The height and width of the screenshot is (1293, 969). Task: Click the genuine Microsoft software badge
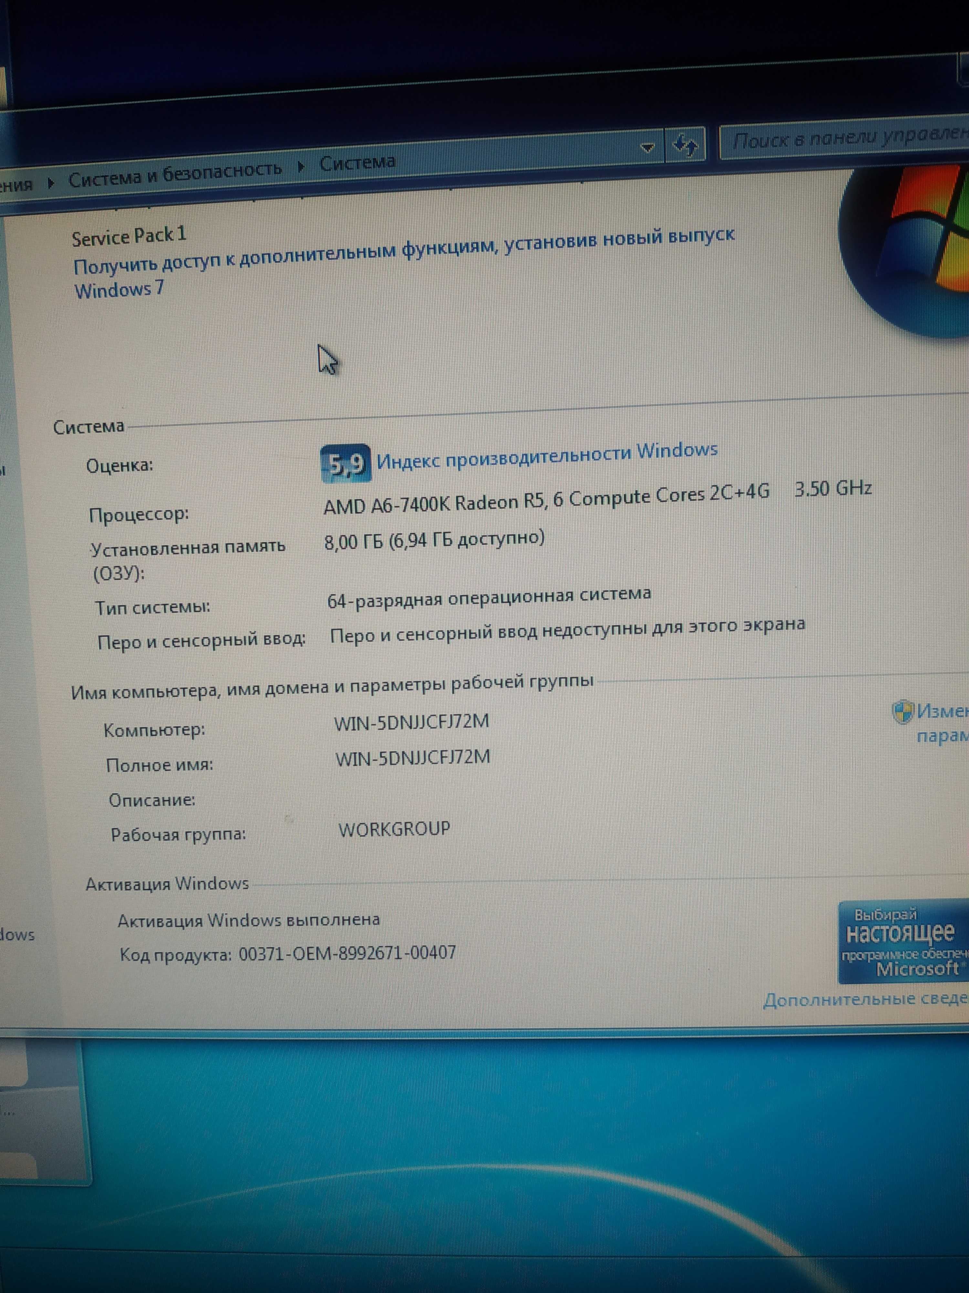point(903,942)
